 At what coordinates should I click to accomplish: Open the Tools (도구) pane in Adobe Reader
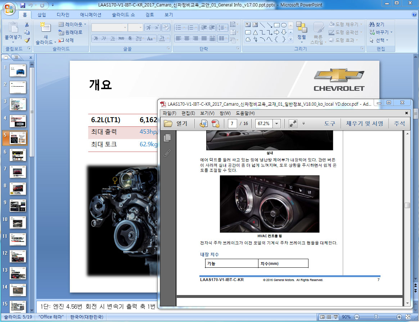pos(330,124)
